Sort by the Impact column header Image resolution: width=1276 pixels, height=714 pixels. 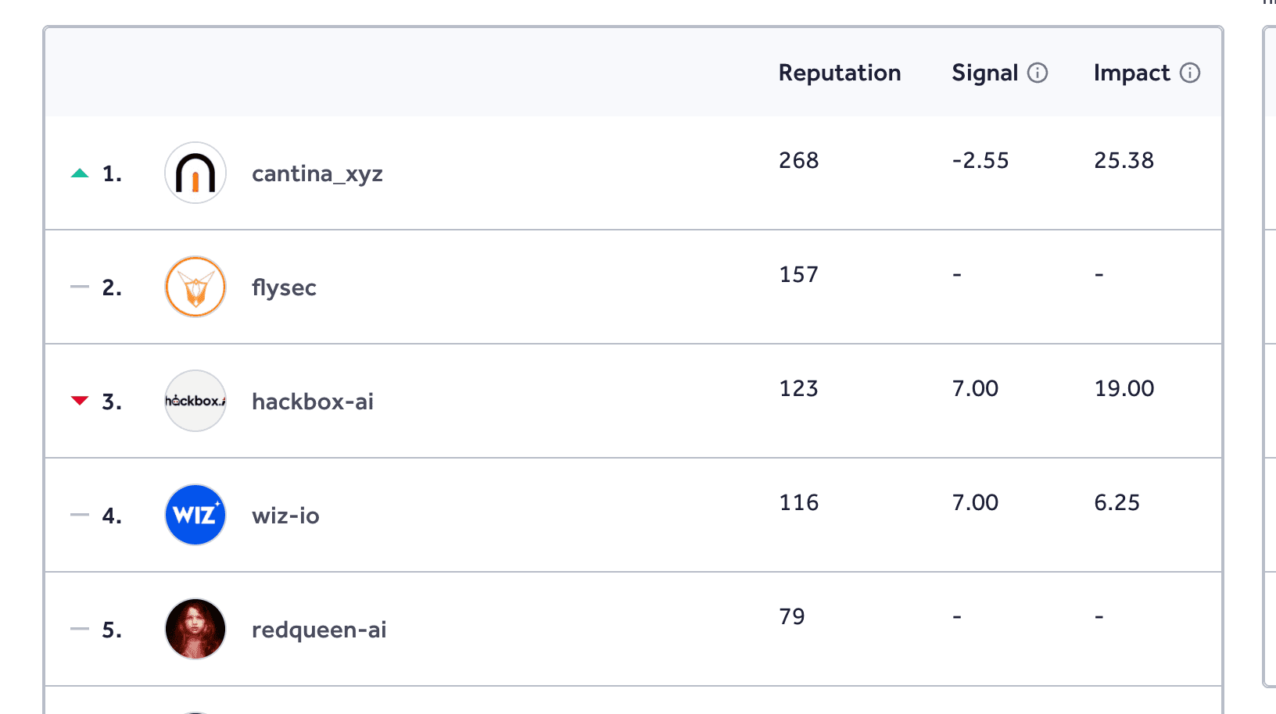(x=1132, y=73)
